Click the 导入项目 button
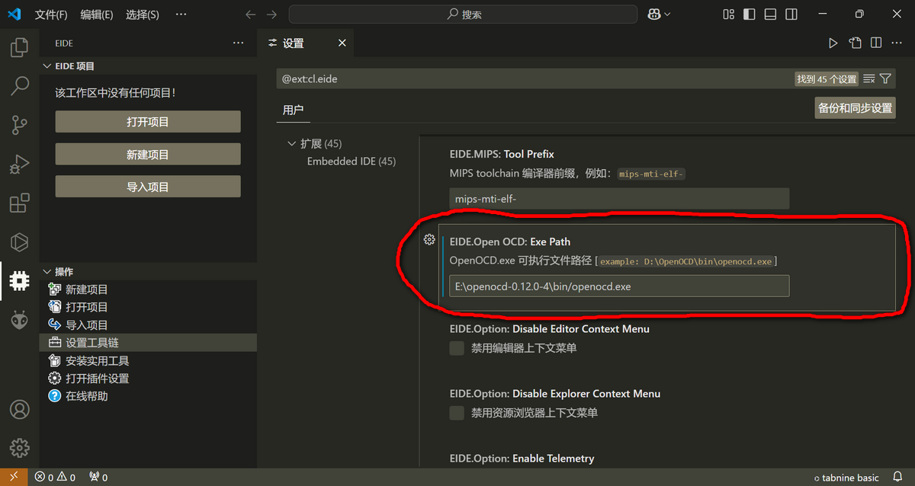The height and width of the screenshot is (486, 915). click(x=148, y=187)
